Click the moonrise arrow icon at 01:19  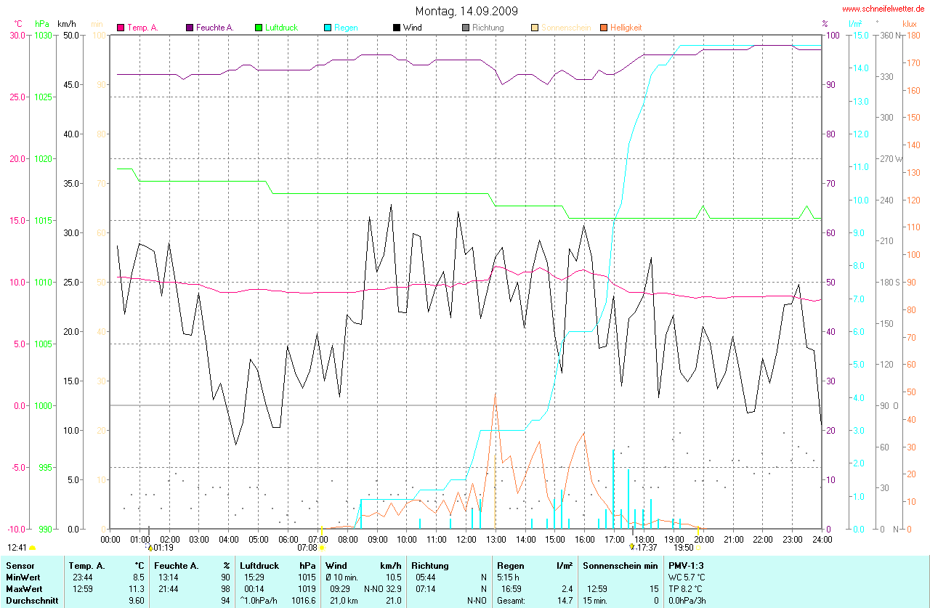(x=150, y=547)
